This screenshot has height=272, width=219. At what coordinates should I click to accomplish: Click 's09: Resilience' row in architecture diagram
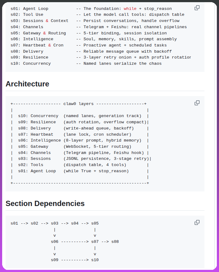coord(37,122)
